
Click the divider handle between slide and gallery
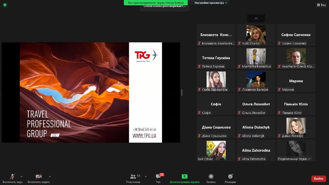[x=182, y=92]
